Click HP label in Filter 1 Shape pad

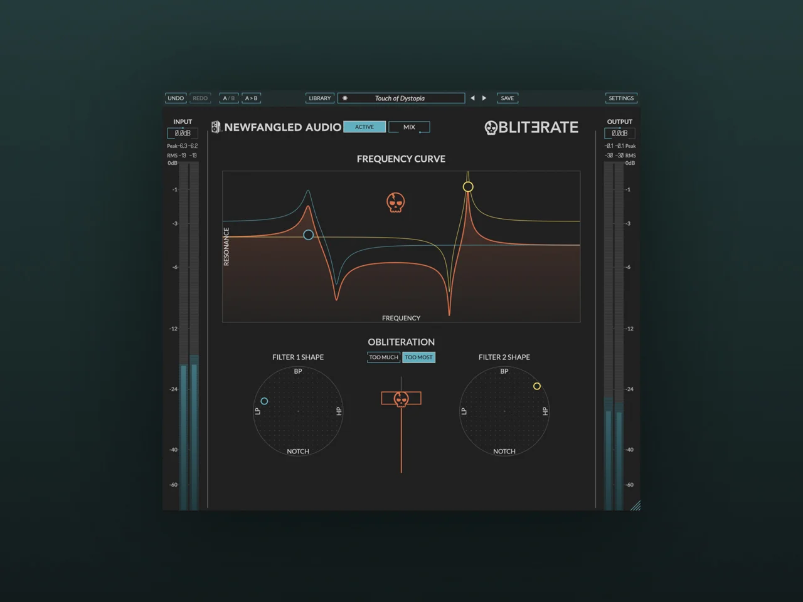pyautogui.click(x=339, y=411)
